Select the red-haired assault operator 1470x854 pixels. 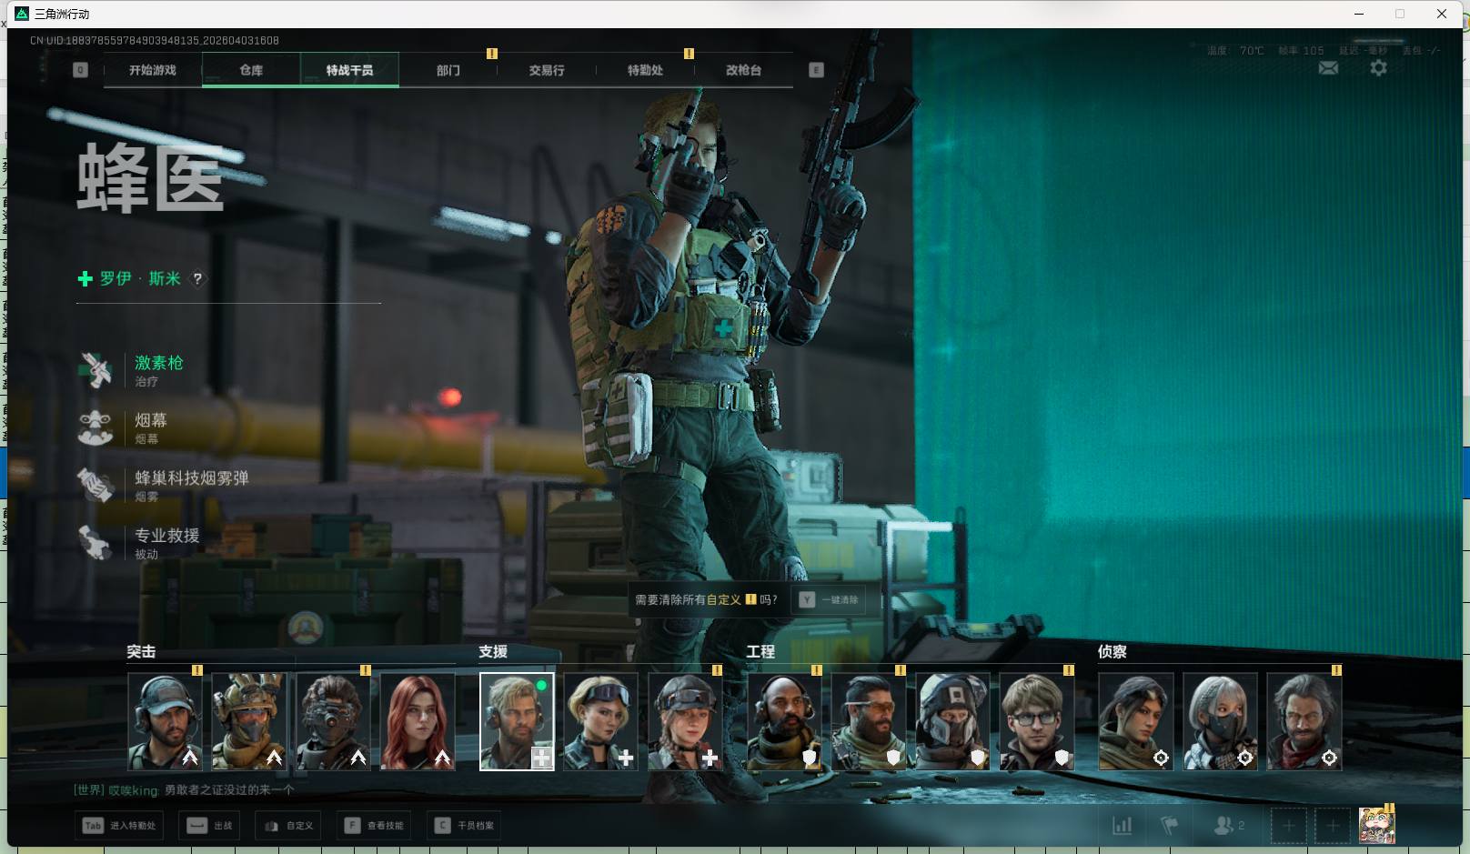tap(418, 721)
